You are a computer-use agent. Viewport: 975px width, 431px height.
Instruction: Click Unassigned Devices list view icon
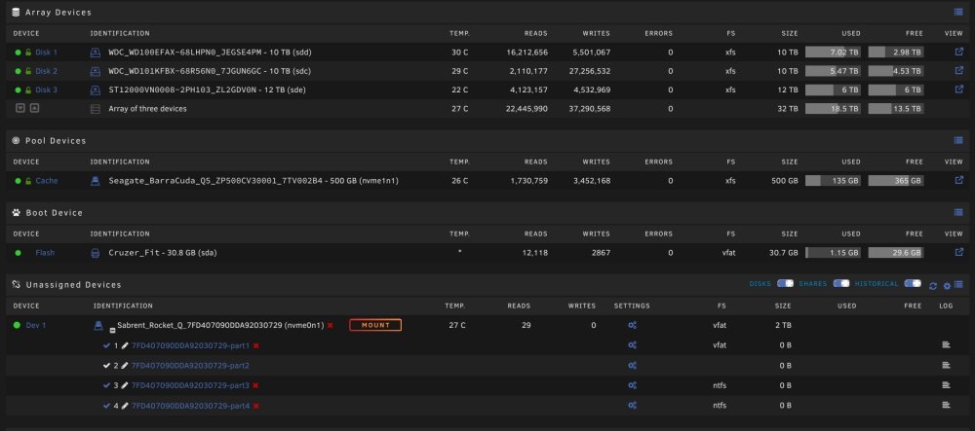[x=958, y=285]
